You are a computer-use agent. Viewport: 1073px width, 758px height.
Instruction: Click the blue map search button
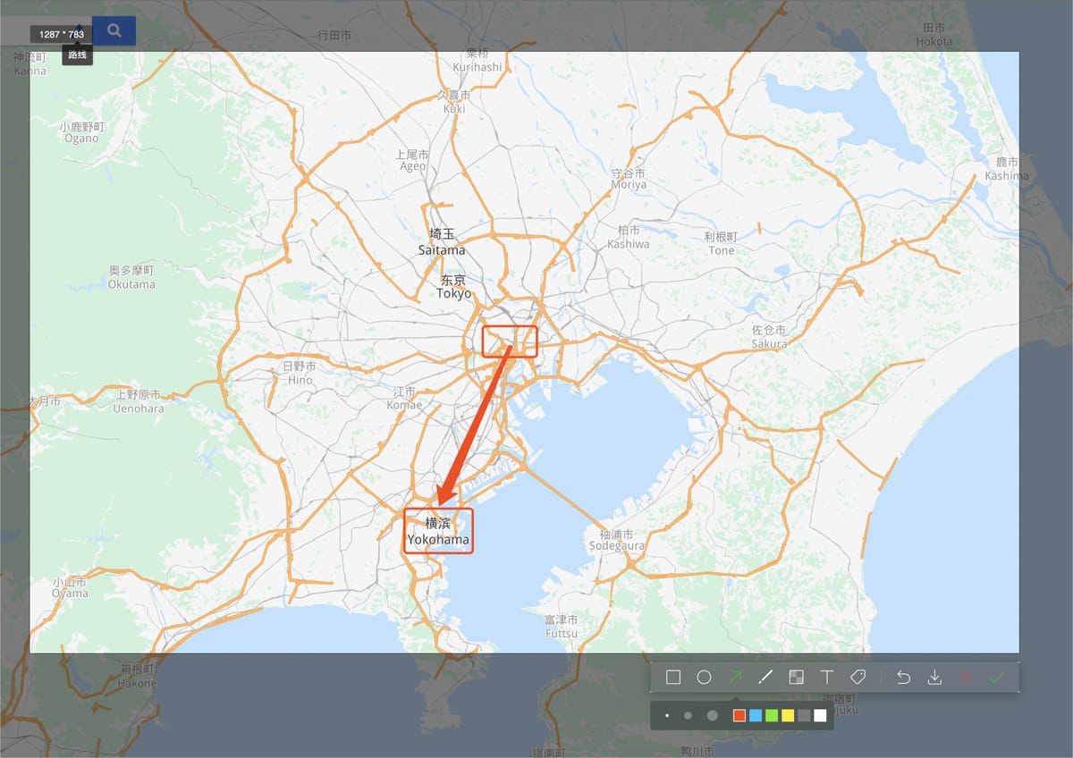[114, 30]
